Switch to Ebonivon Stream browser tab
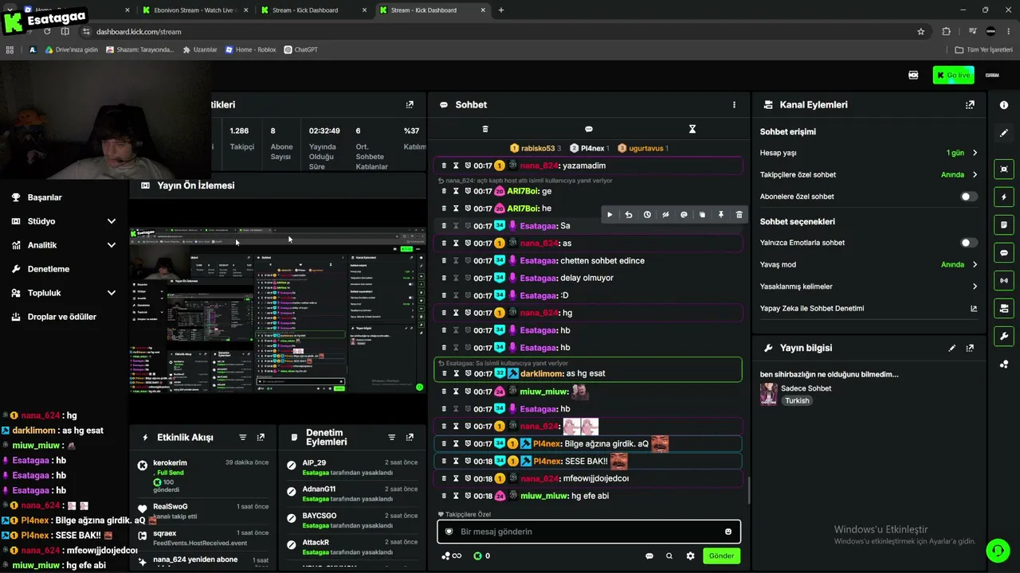1020x573 pixels. click(194, 10)
